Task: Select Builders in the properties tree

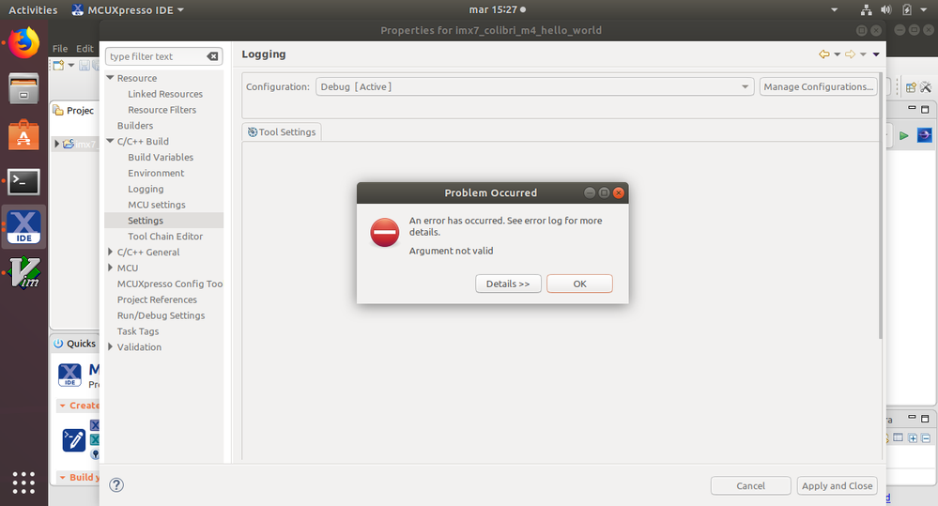Action: 135,126
